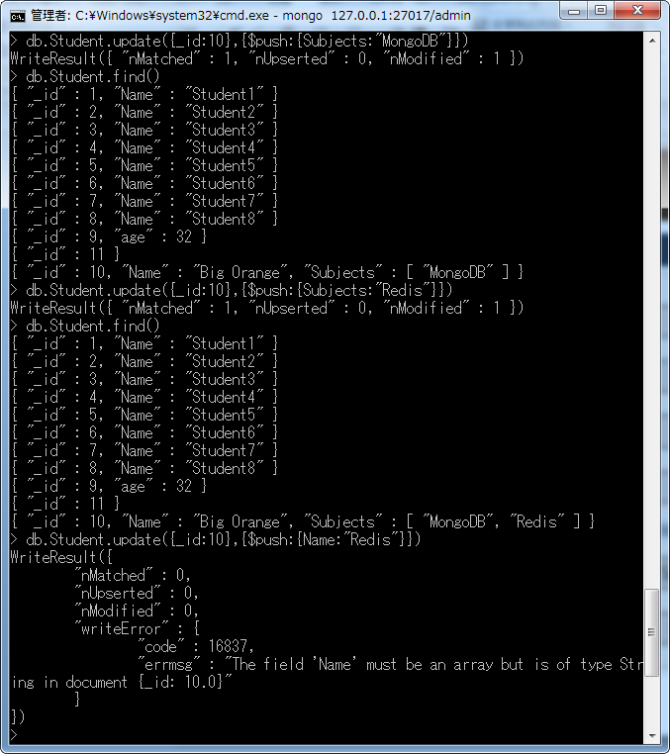
Task: Close the mongo cmd.exe window
Action: [637, 11]
